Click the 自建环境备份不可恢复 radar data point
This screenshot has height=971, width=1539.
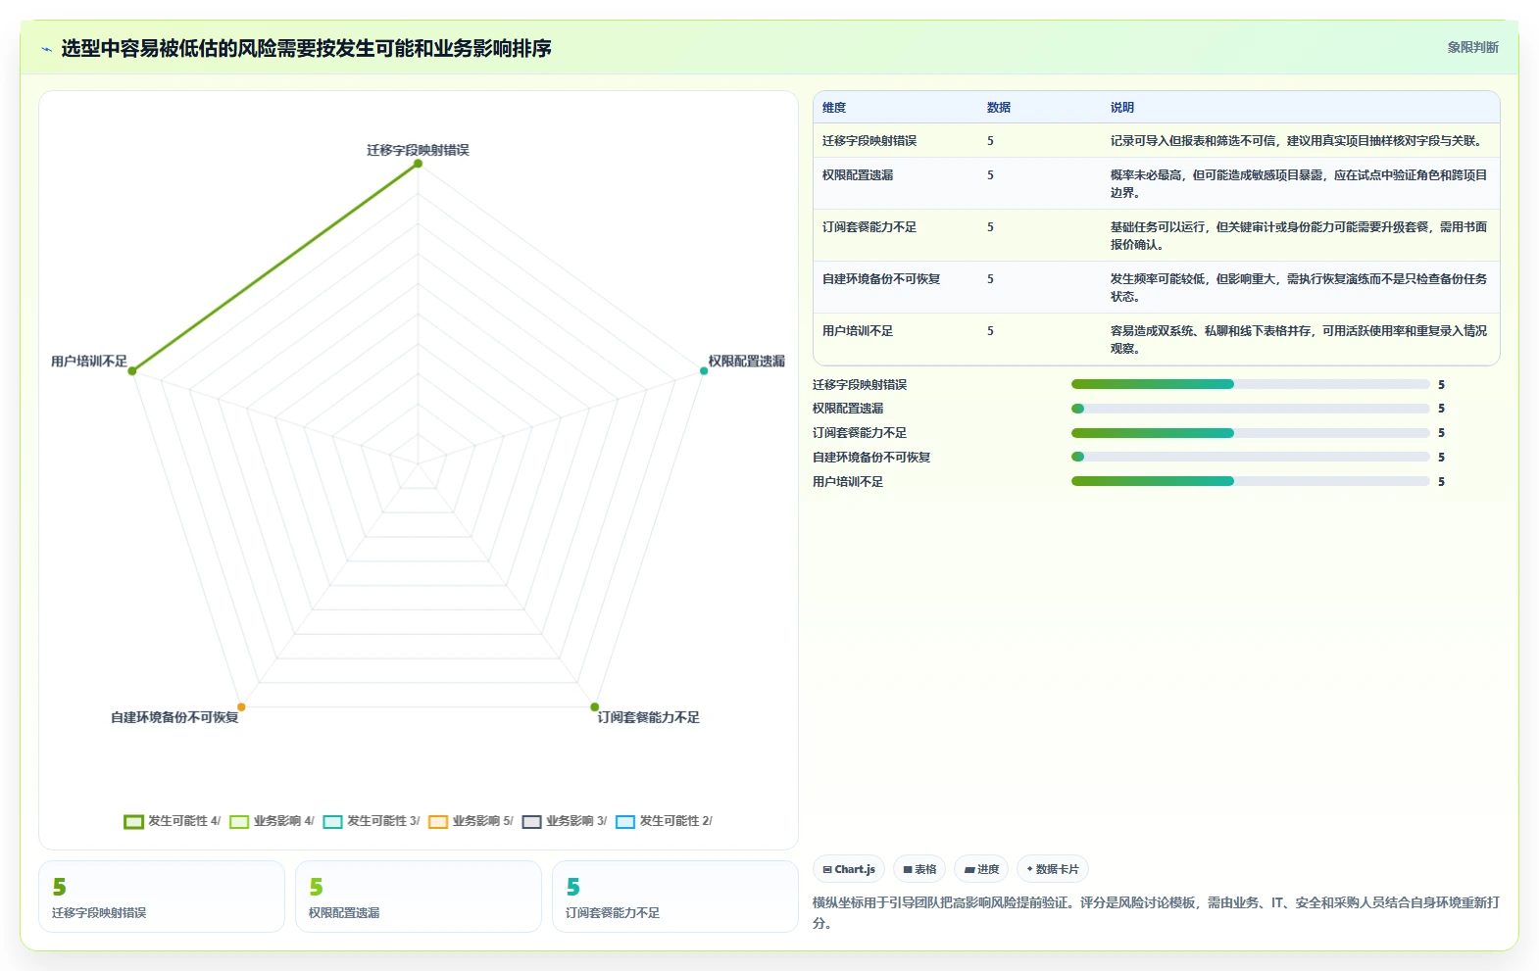click(x=241, y=706)
